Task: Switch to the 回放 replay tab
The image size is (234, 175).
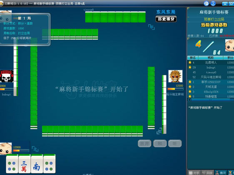Action: 208,173
